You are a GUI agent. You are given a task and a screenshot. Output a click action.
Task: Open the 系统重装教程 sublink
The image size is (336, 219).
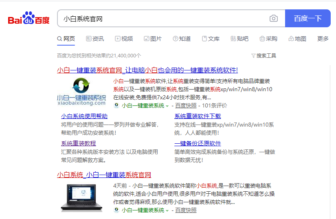tap(79, 143)
